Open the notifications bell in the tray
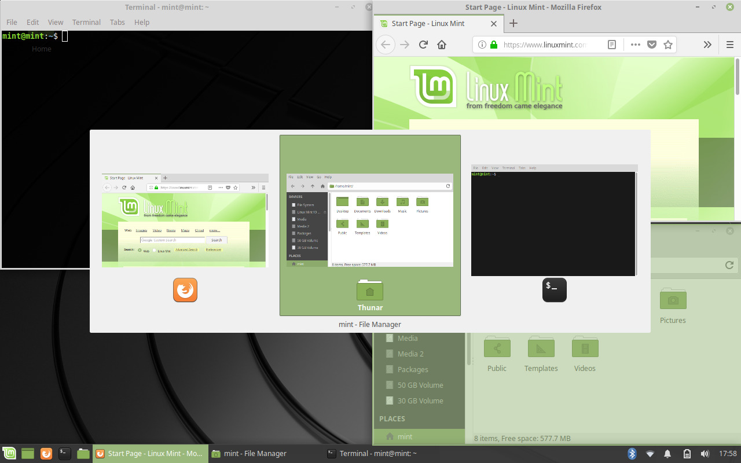The image size is (741, 463). (668, 453)
